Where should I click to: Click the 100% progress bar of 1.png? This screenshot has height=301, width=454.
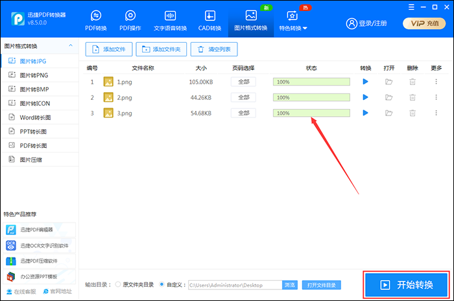click(311, 82)
